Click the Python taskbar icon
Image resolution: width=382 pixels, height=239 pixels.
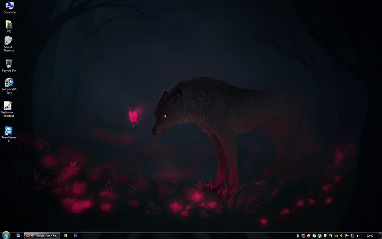point(65,236)
